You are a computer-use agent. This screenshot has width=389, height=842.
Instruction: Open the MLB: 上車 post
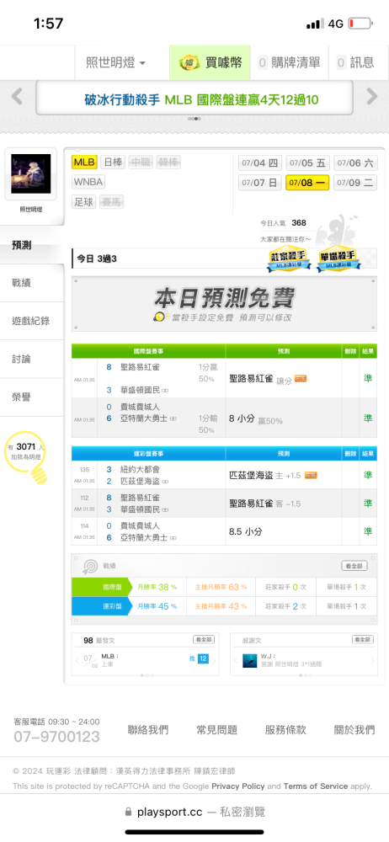point(110,660)
